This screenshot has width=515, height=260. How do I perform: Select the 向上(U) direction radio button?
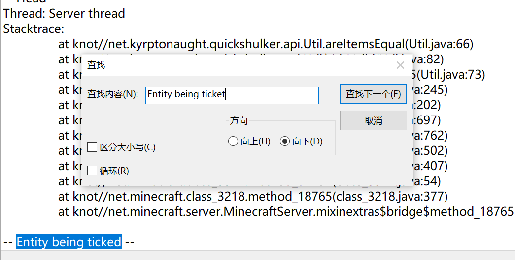pos(233,142)
